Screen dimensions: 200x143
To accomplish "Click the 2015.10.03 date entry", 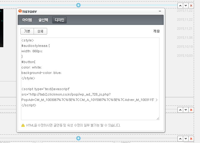I will (x=185, y=56).
